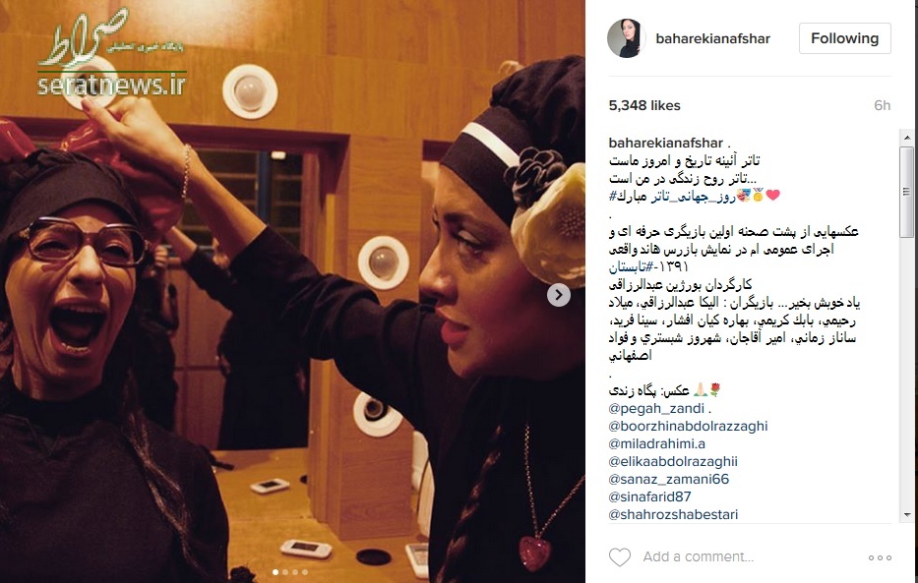Select the second carousel dot indicator
The image size is (918, 583).
click(x=285, y=572)
